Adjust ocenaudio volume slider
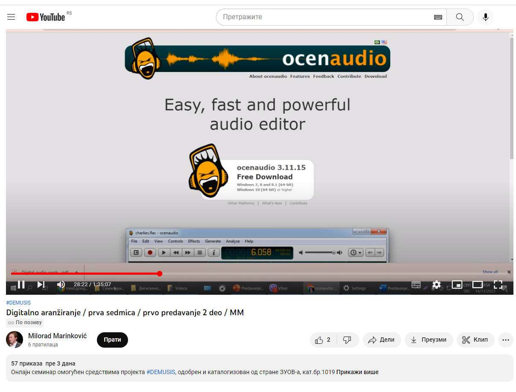This screenshot has width=516, height=392. (321, 253)
